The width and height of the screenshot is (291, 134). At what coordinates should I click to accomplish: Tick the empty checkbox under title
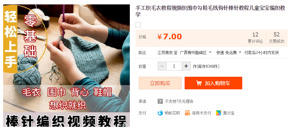point(138,25)
